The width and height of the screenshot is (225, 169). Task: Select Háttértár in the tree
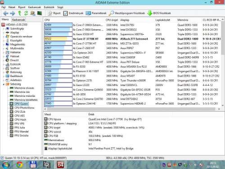pos(15,52)
